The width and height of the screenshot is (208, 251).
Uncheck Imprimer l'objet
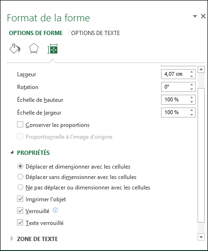pyautogui.click(x=20, y=199)
